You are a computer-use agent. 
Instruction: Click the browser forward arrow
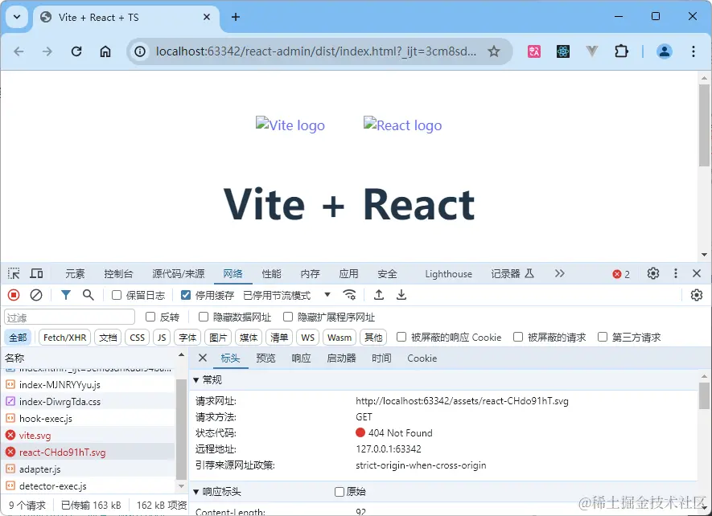tap(47, 51)
